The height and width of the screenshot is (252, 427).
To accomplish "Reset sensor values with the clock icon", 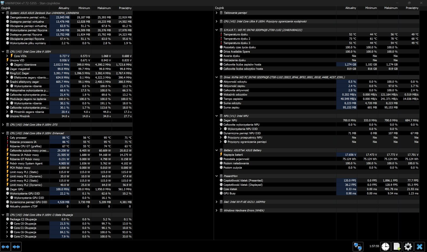I will pyautogui.click(x=385, y=247).
